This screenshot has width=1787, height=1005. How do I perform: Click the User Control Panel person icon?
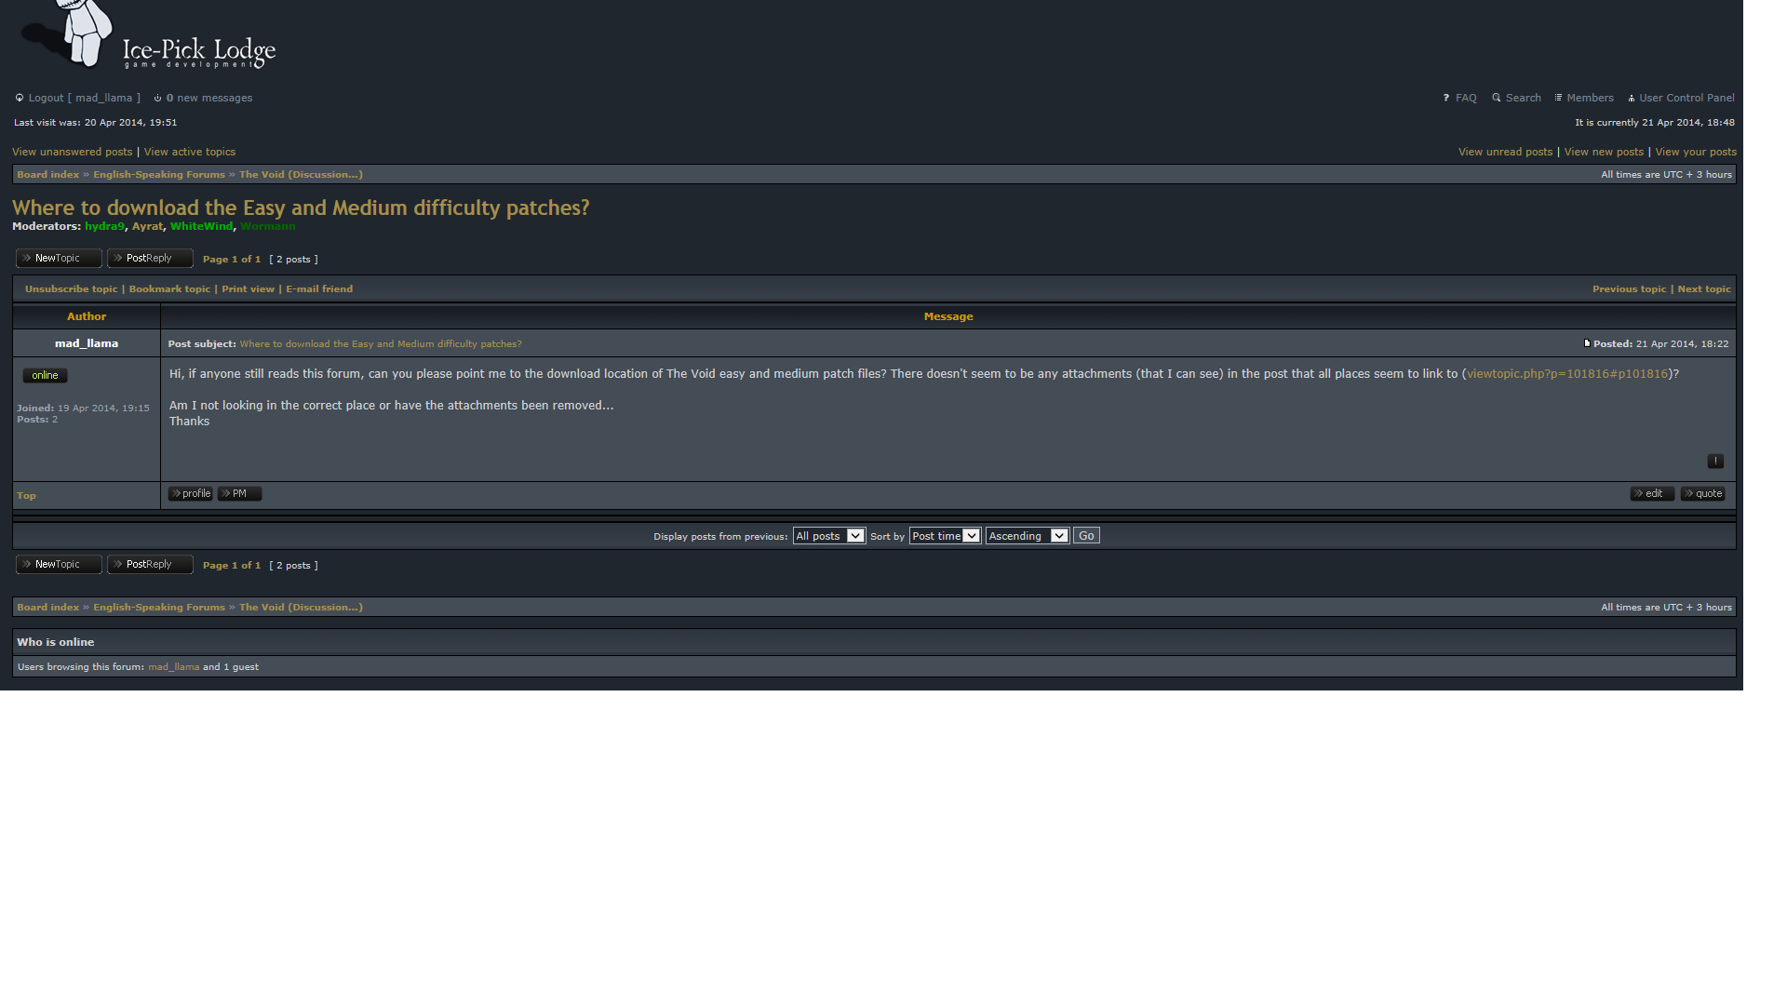pos(1632,98)
